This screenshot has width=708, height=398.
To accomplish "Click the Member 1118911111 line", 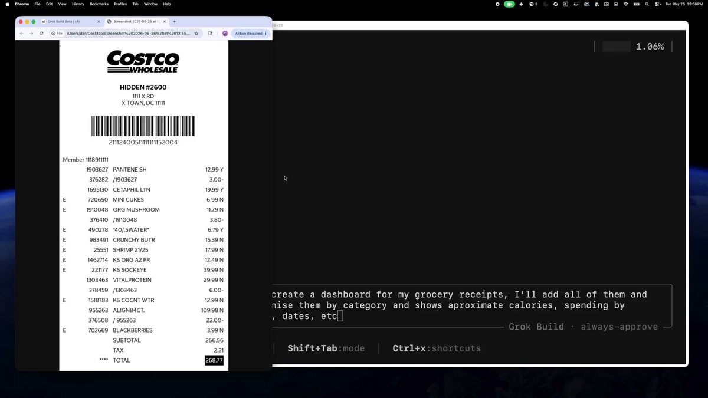I will (86, 160).
